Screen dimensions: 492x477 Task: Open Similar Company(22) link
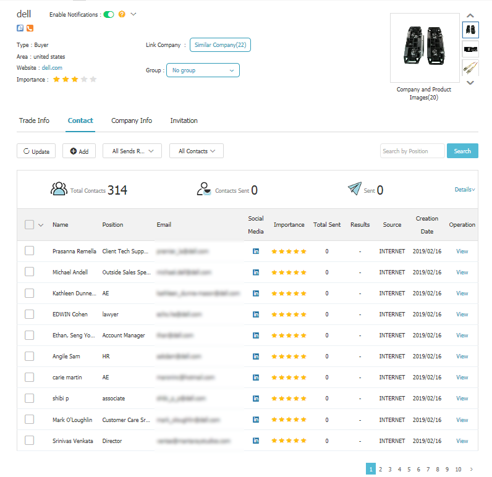coord(220,45)
